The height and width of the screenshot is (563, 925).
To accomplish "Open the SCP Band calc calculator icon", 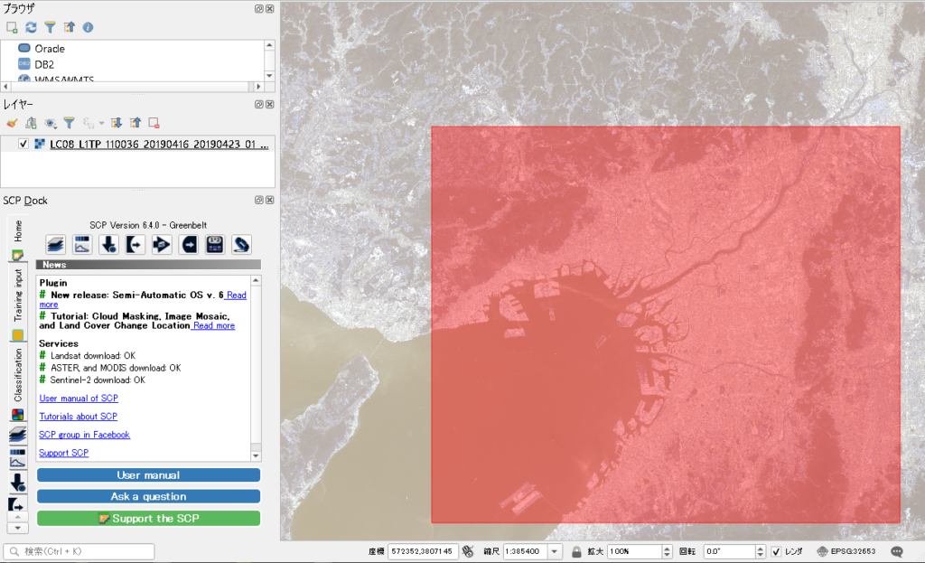I will pyautogui.click(x=215, y=244).
